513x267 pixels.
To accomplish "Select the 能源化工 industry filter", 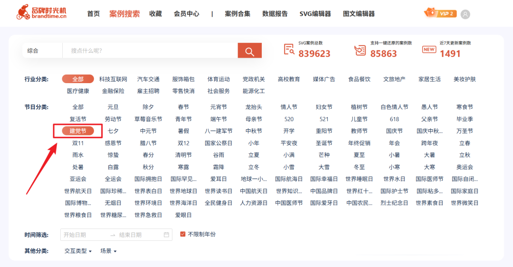I will [254, 91].
